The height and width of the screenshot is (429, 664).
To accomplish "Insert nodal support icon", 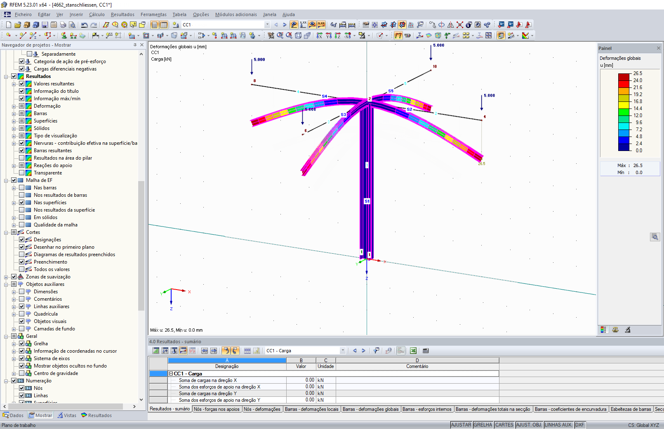I will [x=64, y=35].
